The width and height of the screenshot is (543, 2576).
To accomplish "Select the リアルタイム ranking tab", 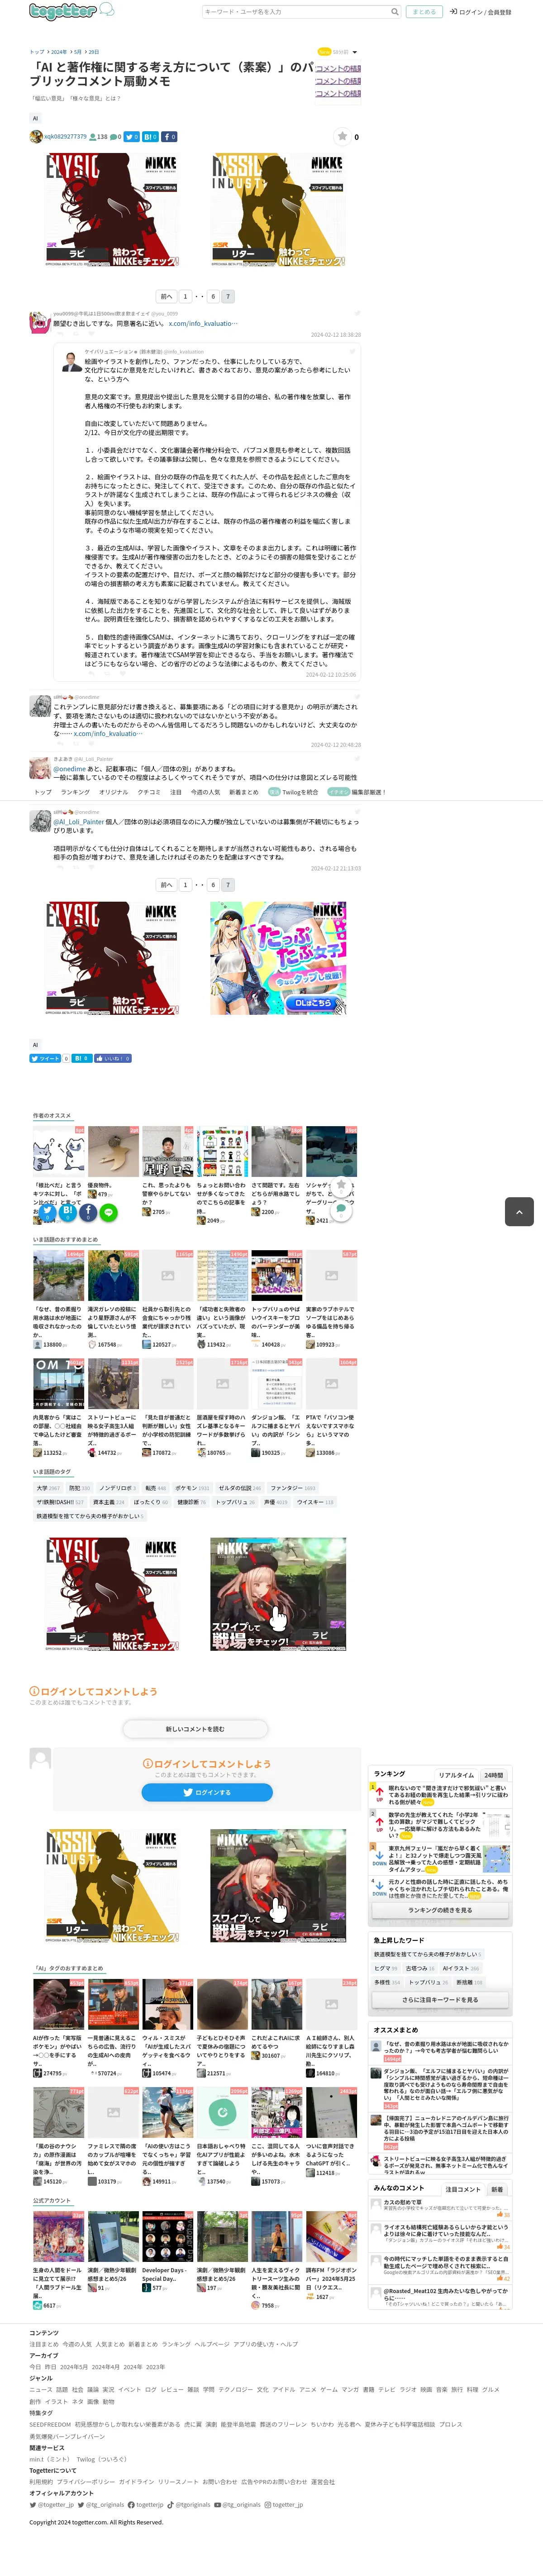I will point(456,1775).
